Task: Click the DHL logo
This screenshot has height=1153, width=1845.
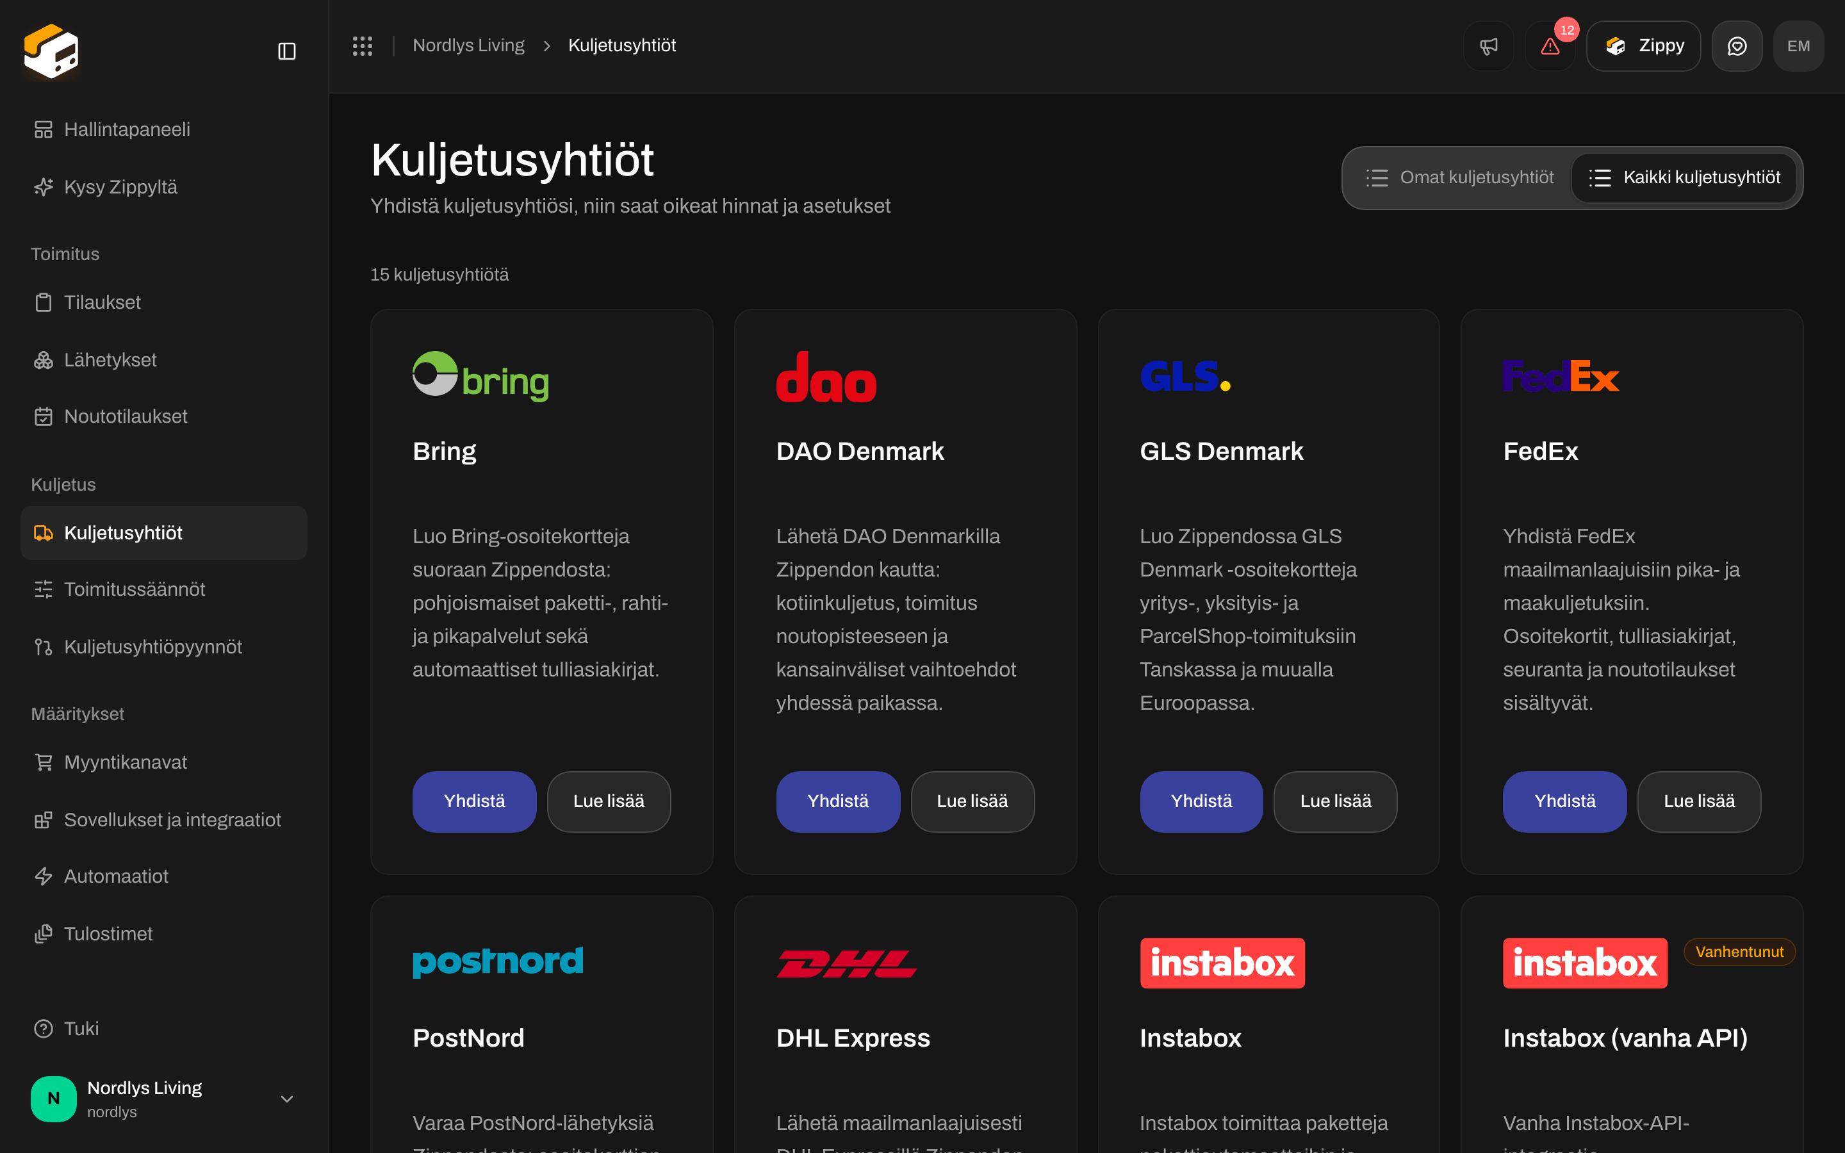Action: point(846,963)
